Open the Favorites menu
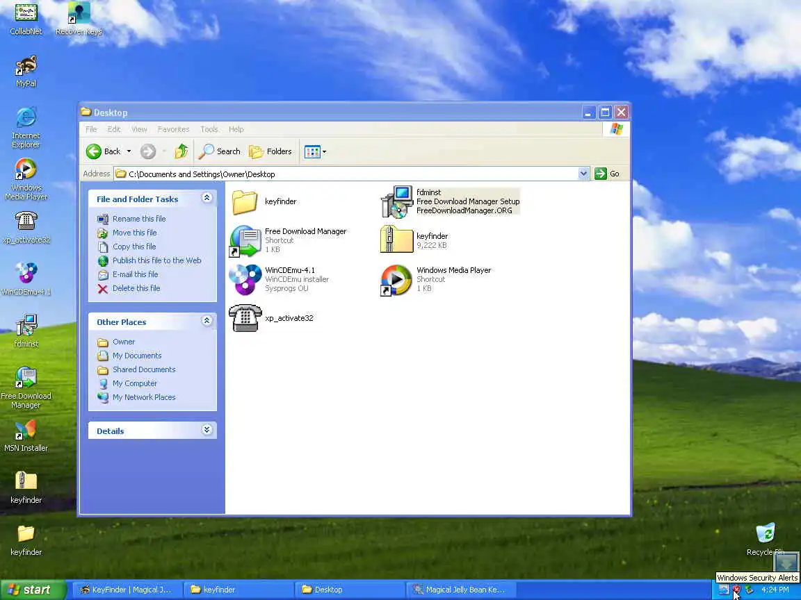Screen dimensions: 801x600 (173, 129)
